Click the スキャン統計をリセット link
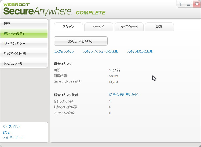This screenshot has width=201, height=147. [123, 95]
